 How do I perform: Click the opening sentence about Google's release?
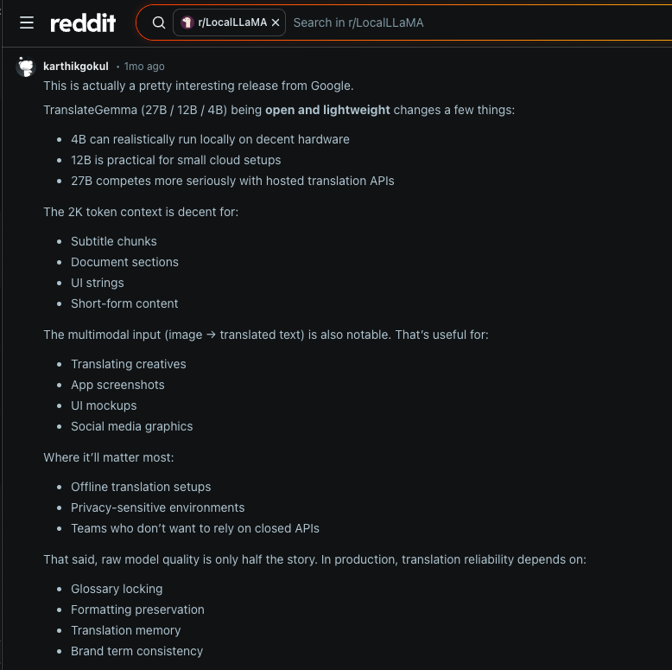tap(199, 86)
